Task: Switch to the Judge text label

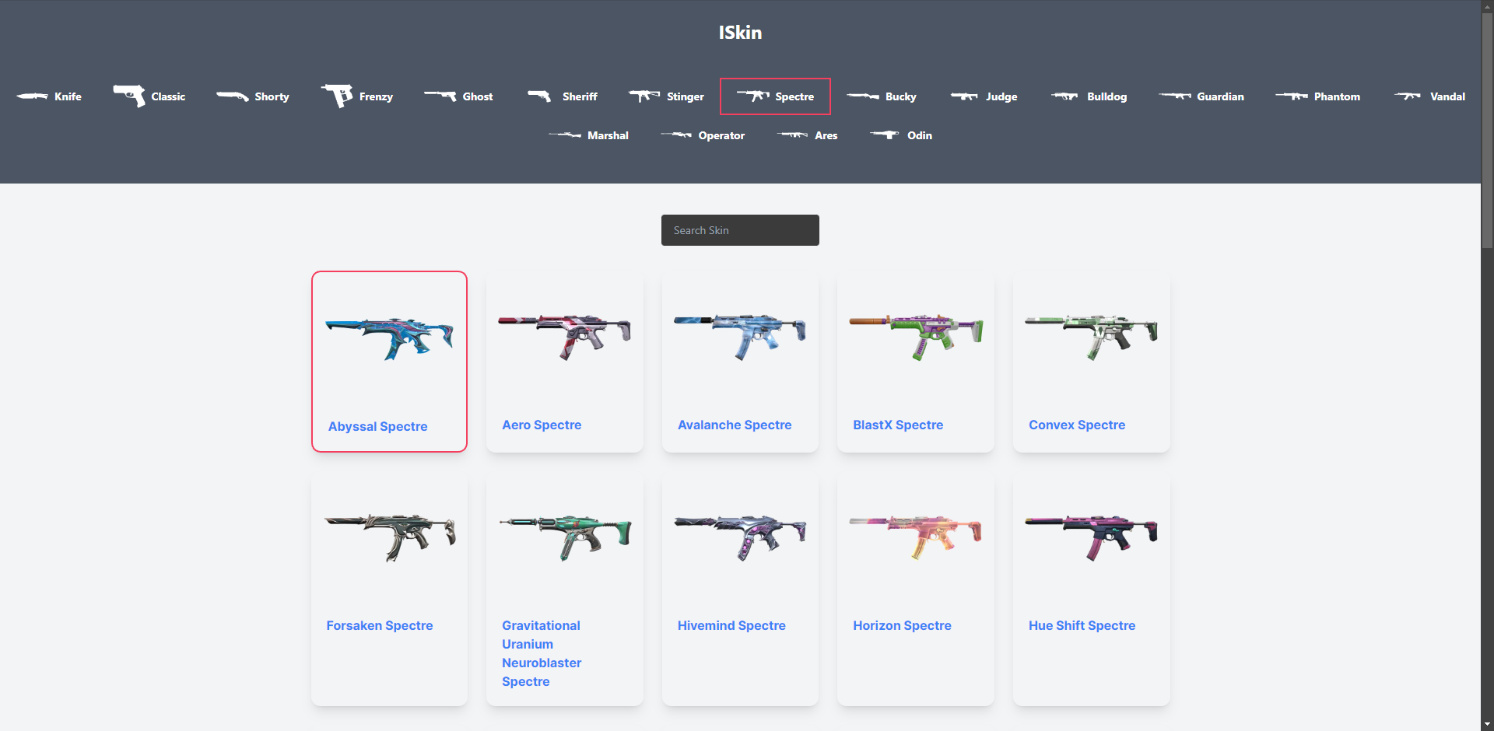Action: pos(1001,96)
